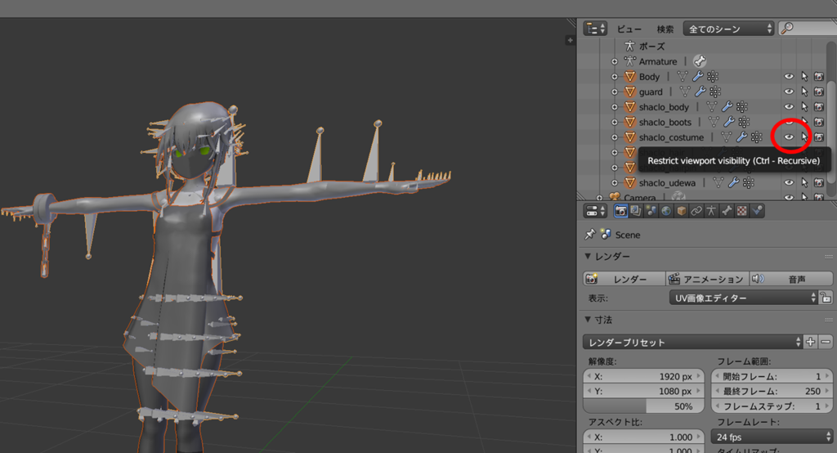The image size is (837, 453).
Task: Open the レンダープリセット dropdown
Action: (693, 342)
